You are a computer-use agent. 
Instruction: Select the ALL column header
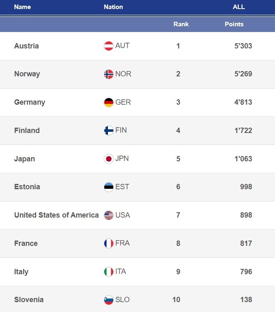point(238,7)
